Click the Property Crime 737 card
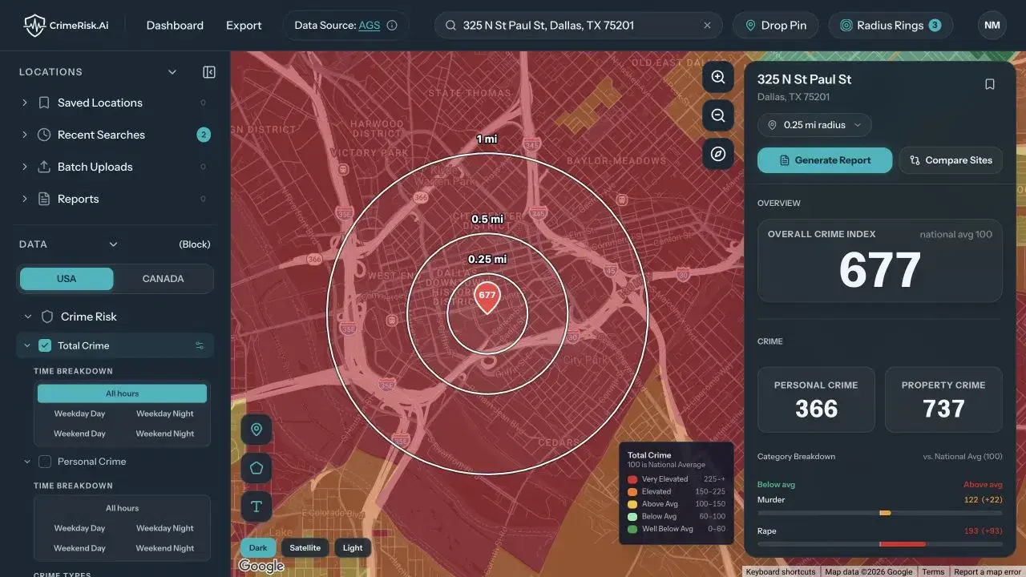This screenshot has width=1026, height=577. point(943,400)
